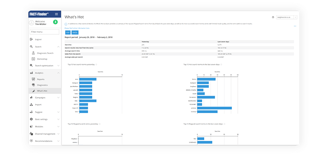The image size is (328, 156).
Task: Click the Logout icon
Action: click(x=31, y=39)
